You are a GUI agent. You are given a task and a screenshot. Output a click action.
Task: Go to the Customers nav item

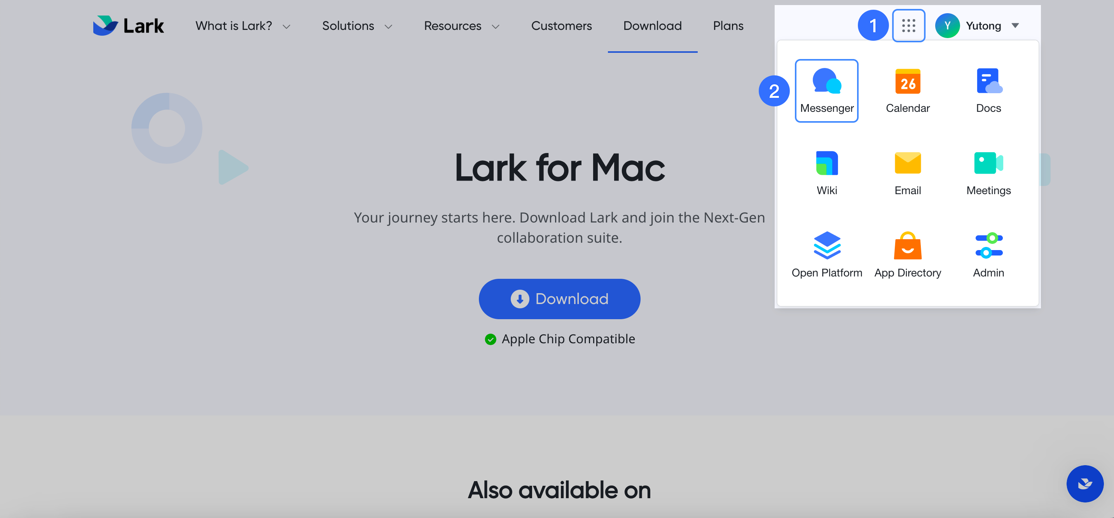click(x=561, y=26)
